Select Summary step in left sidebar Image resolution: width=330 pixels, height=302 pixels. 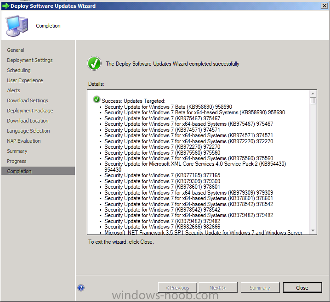(17, 151)
